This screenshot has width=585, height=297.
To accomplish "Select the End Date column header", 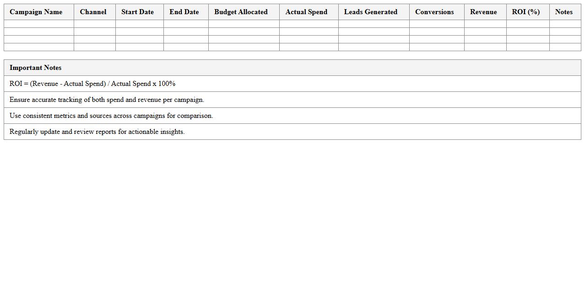I will [x=184, y=12].
